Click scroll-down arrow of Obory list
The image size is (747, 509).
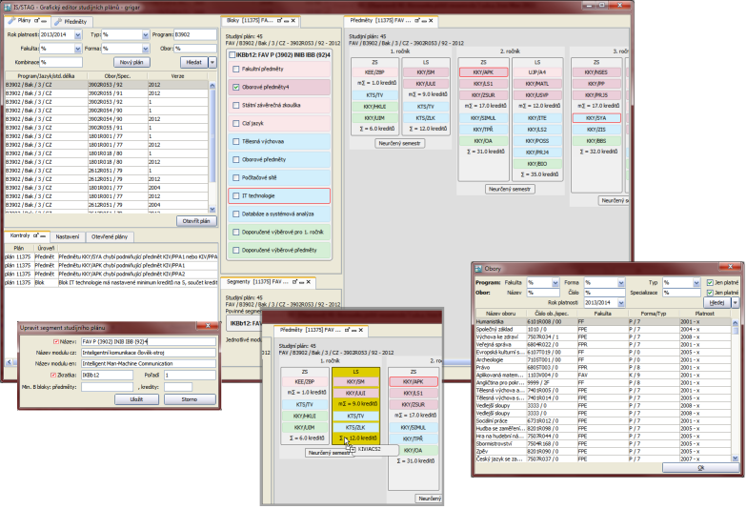pyautogui.click(x=736, y=458)
